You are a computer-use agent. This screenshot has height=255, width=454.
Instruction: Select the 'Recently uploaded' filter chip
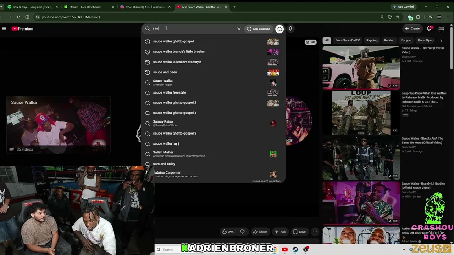point(425,40)
